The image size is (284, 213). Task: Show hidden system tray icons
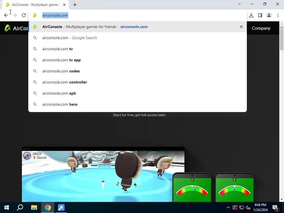click(x=228, y=207)
